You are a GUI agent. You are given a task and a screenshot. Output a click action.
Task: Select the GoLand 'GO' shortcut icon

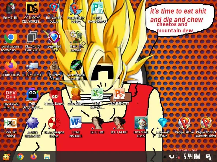click(32, 94)
